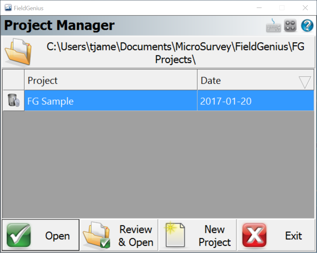Click the folder icon beside project path
This screenshot has height=253, width=317.
point(18,52)
